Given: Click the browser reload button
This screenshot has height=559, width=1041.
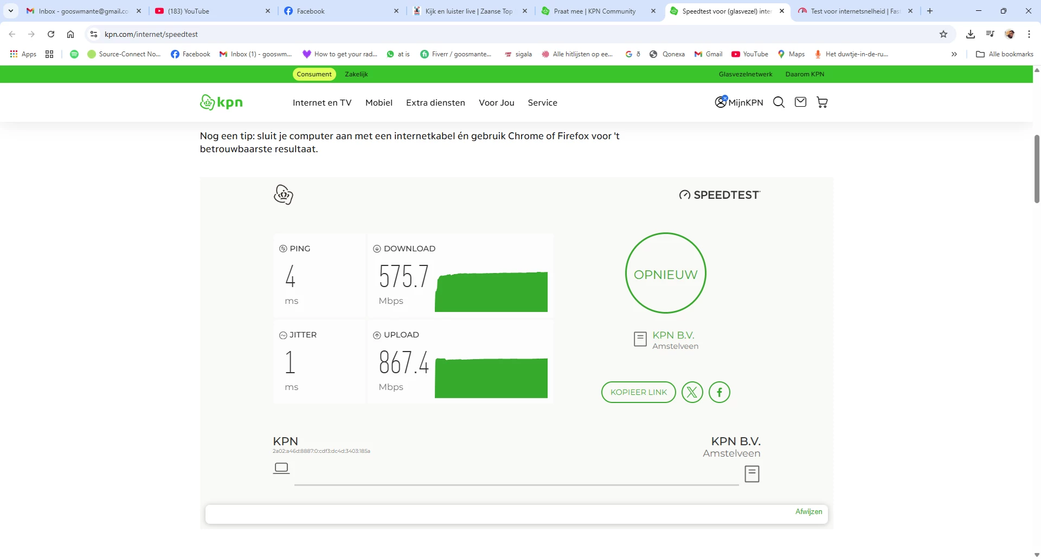Looking at the screenshot, I should click(x=51, y=34).
